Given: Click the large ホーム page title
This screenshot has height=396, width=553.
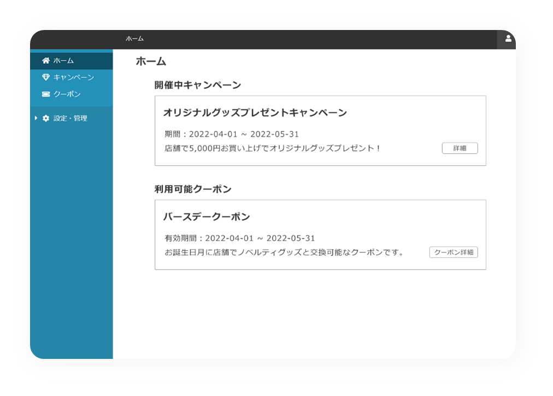Looking at the screenshot, I should click(151, 62).
